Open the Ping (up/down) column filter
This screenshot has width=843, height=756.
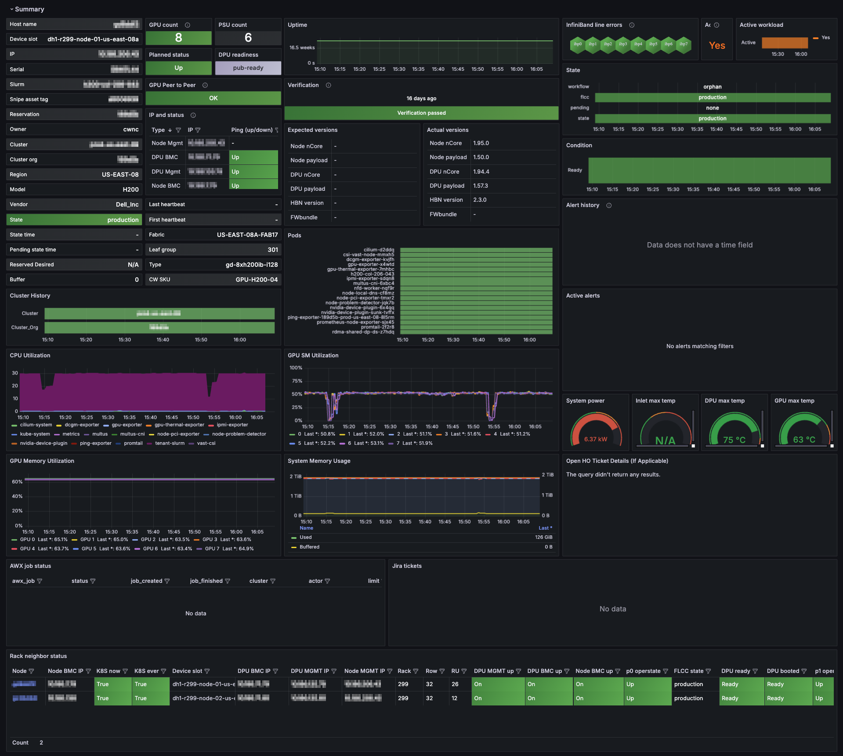point(278,130)
